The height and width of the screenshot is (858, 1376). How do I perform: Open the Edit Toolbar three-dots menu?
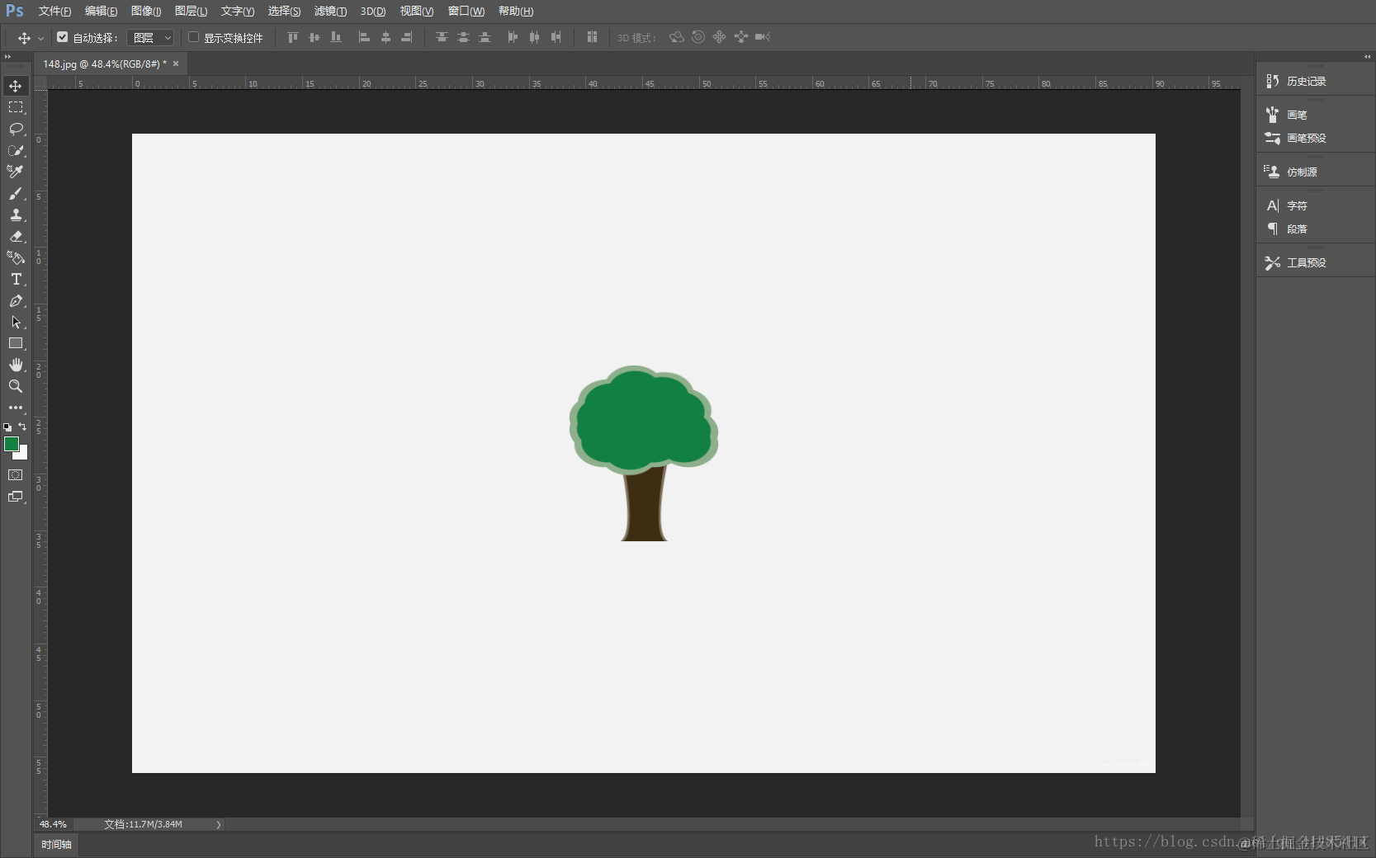point(16,408)
